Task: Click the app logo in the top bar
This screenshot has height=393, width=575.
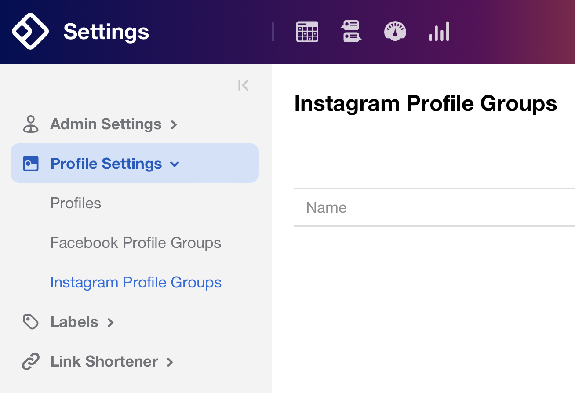Action: coord(31,31)
